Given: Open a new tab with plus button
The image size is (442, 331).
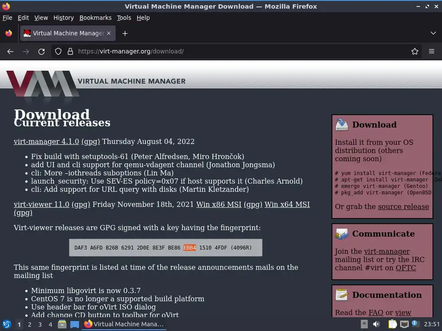Looking at the screenshot, I should coord(125,34).
